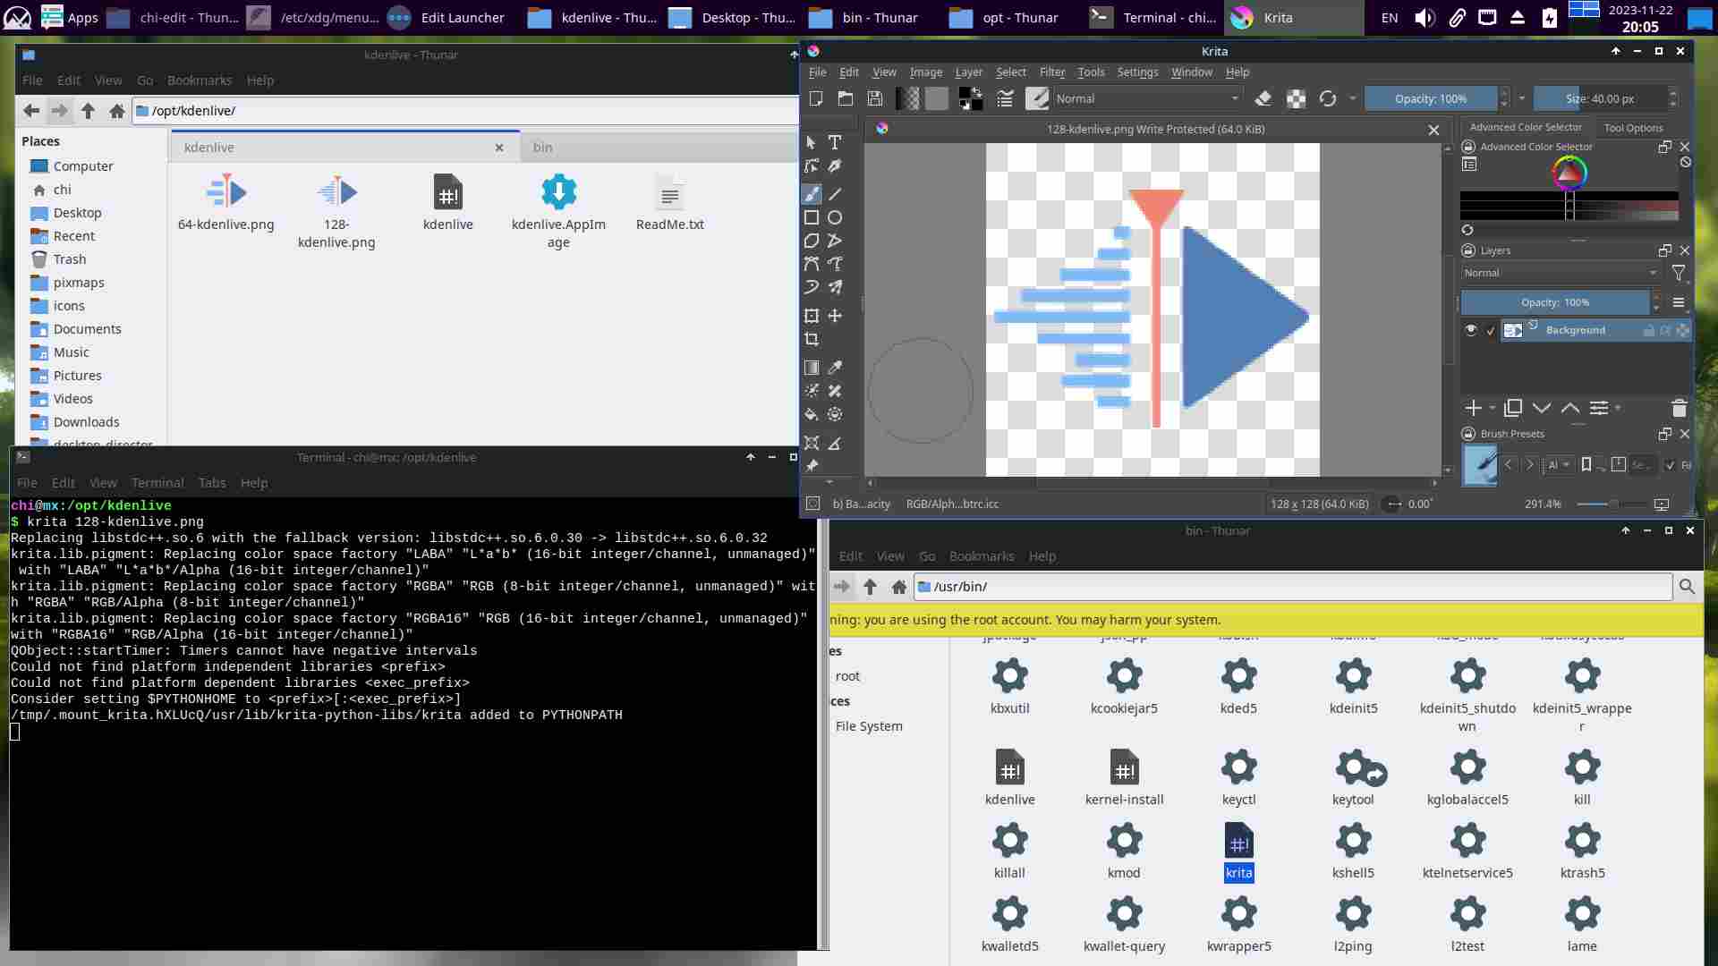The height and width of the screenshot is (966, 1718).
Task: Select the Text tool in Krita toolbox
Action: (x=835, y=142)
